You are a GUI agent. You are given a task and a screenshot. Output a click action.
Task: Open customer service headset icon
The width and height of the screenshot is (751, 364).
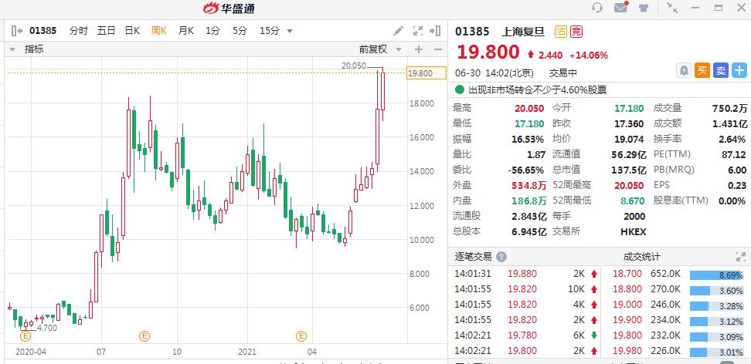tap(596, 8)
